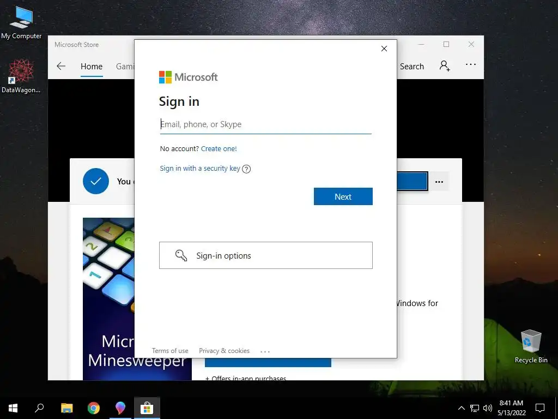Open the colorful balloon app on taskbar
Image resolution: width=558 pixels, height=419 pixels.
(120, 408)
